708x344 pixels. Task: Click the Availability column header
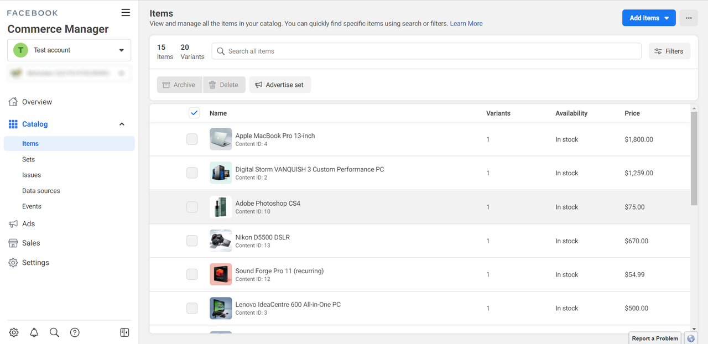571,113
